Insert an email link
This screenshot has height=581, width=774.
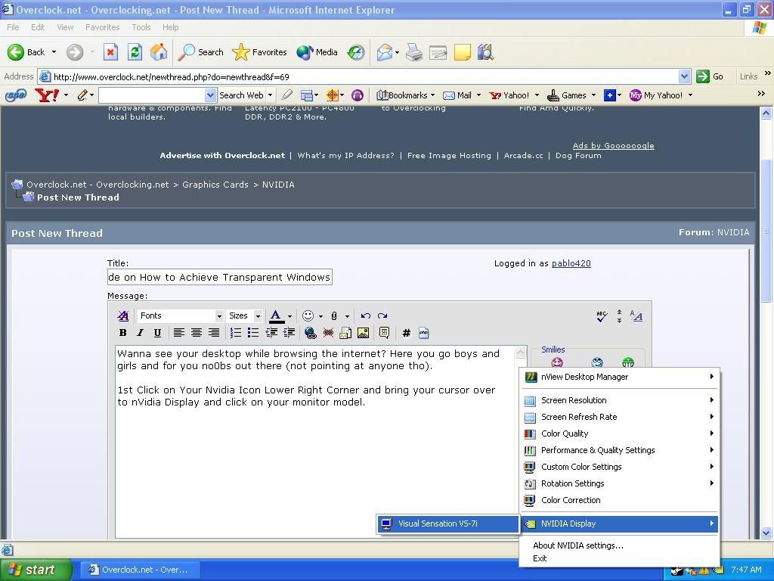(345, 333)
